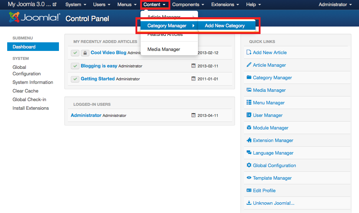
Task: Open the Extensions dropdown menu
Action: [225, 5]
